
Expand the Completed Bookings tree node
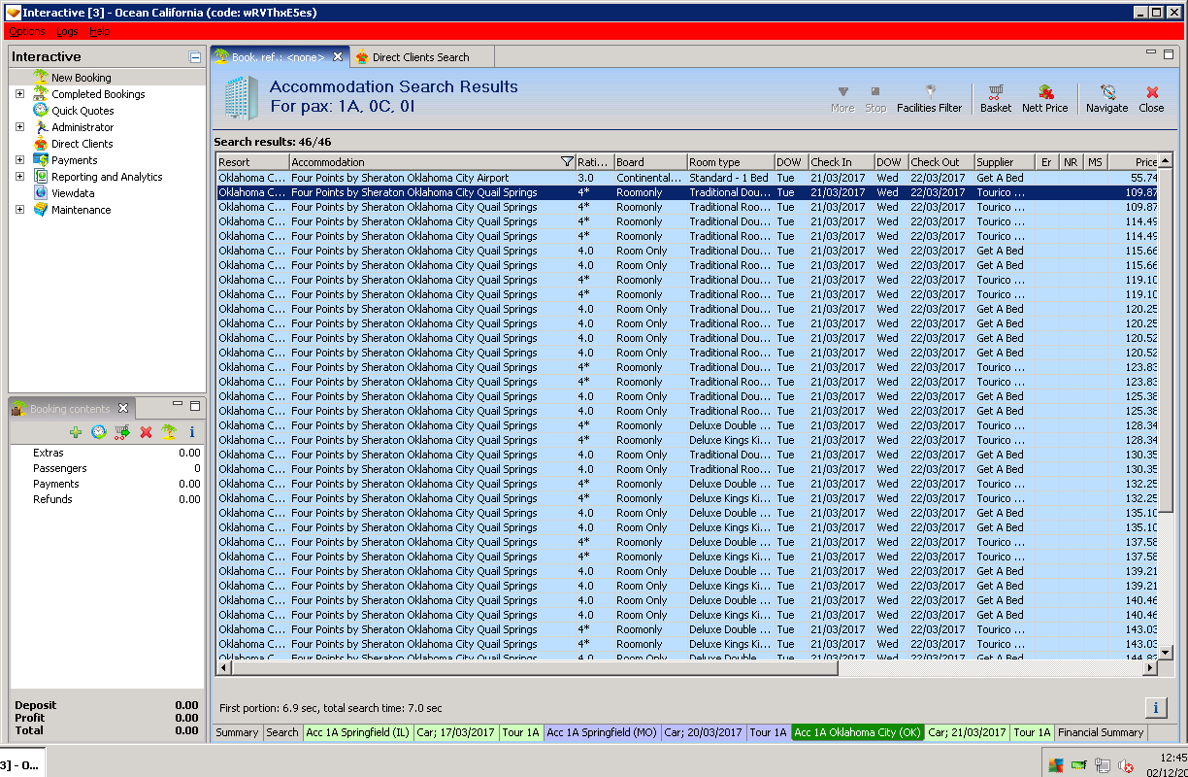tap(19, 94)
